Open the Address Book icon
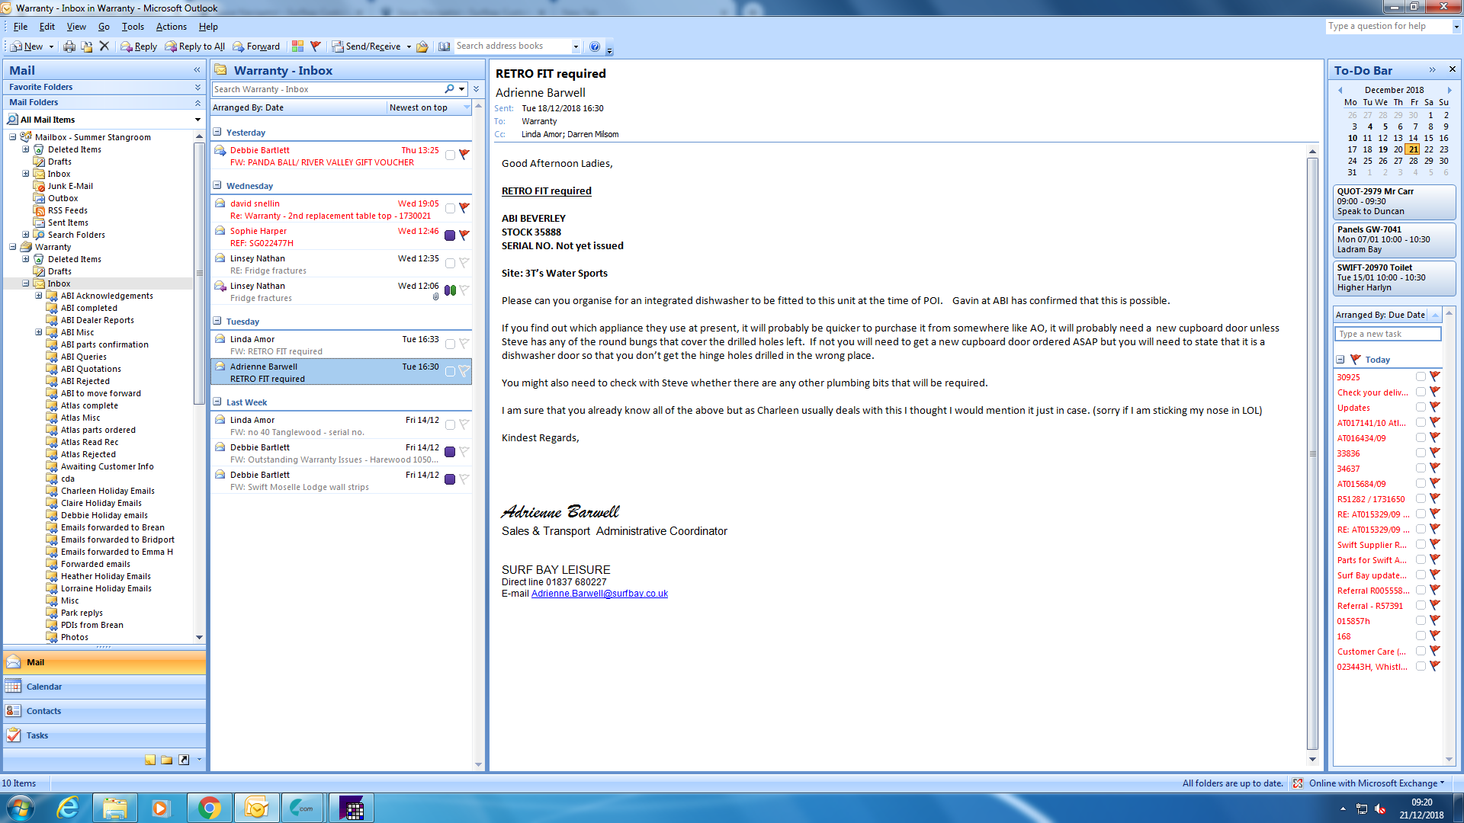The height and width of the screenshot is (823, 1464). (445, 46)
